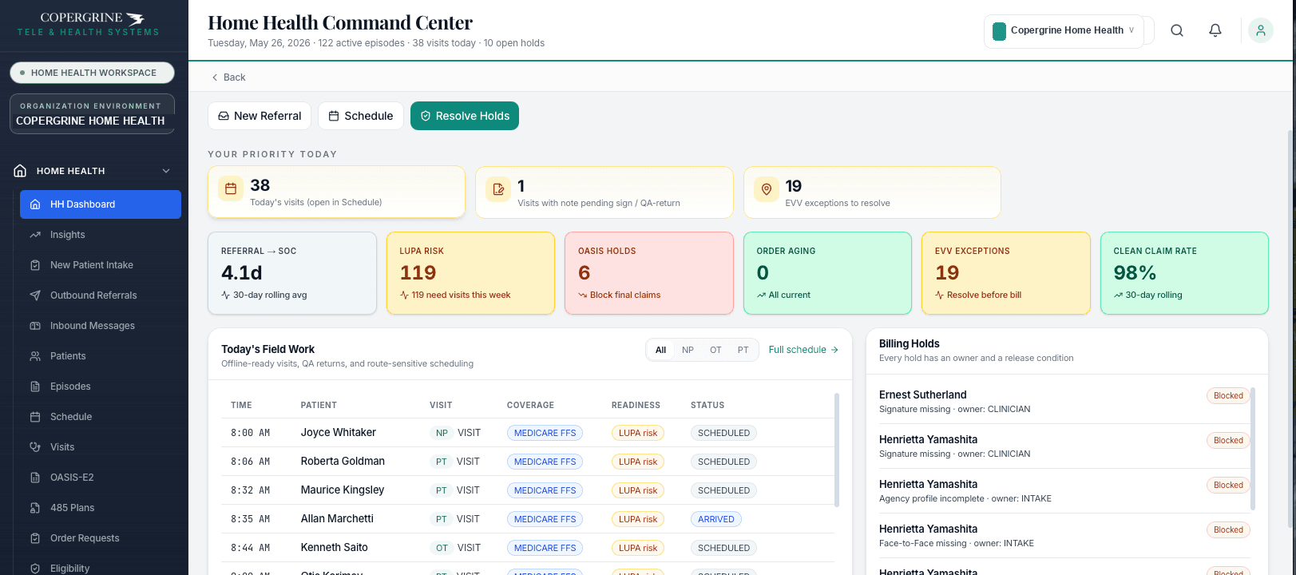Open the OASIS Holds 6 card
1296x575 pixels.
click(649, 273)
